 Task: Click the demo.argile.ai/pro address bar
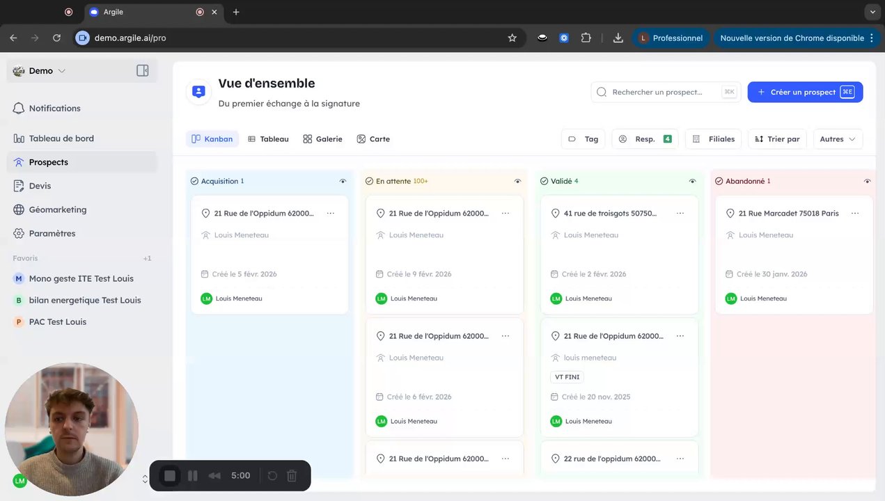[x=299, y=38]
